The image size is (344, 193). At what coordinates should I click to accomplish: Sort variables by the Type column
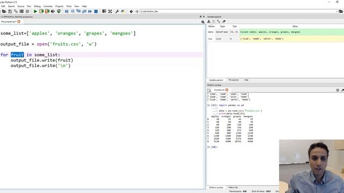(x=223, y=26)
